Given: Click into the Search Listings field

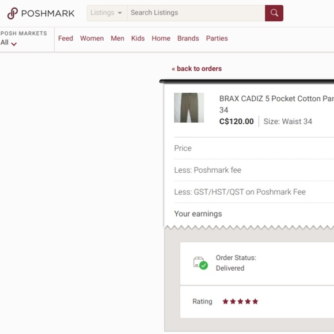Looking at the screenshot, I should coord(196,13).
